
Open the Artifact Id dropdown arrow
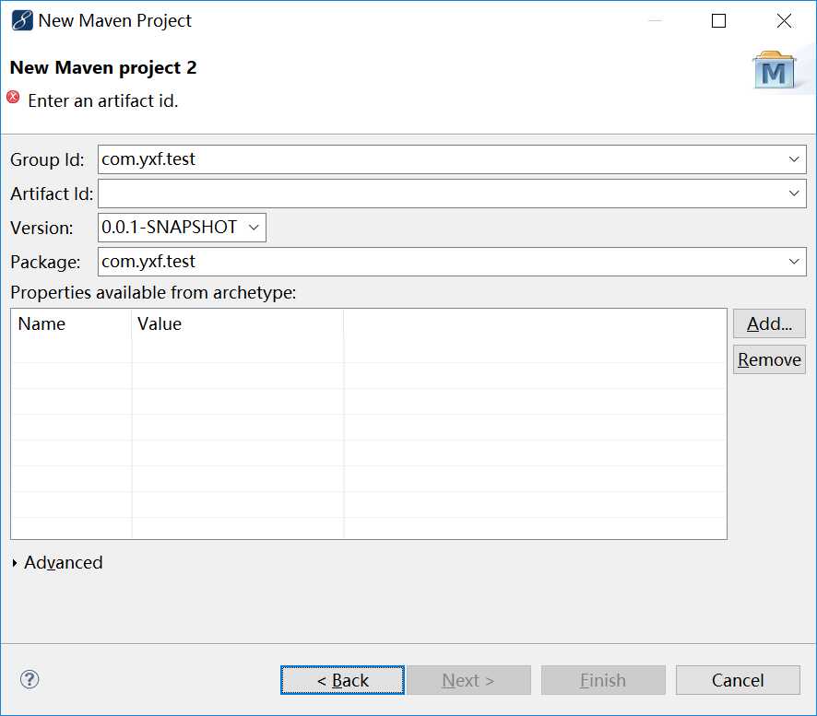point(794,194)
